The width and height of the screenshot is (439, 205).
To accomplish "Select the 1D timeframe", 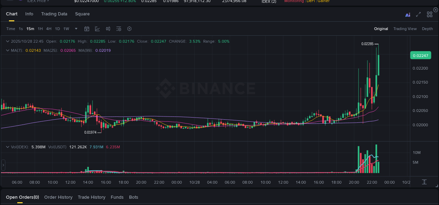I will (x=57, y=29).
